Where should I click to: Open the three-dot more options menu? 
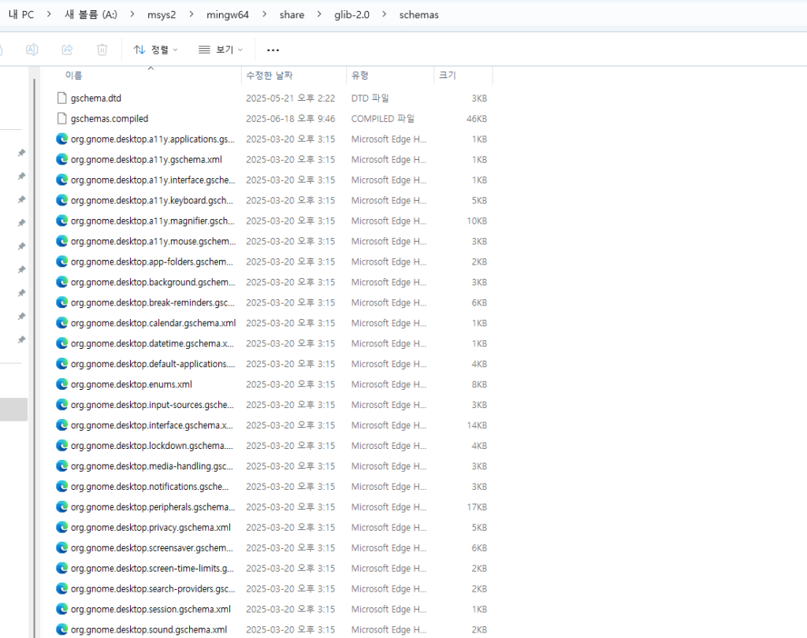(273, 50)
